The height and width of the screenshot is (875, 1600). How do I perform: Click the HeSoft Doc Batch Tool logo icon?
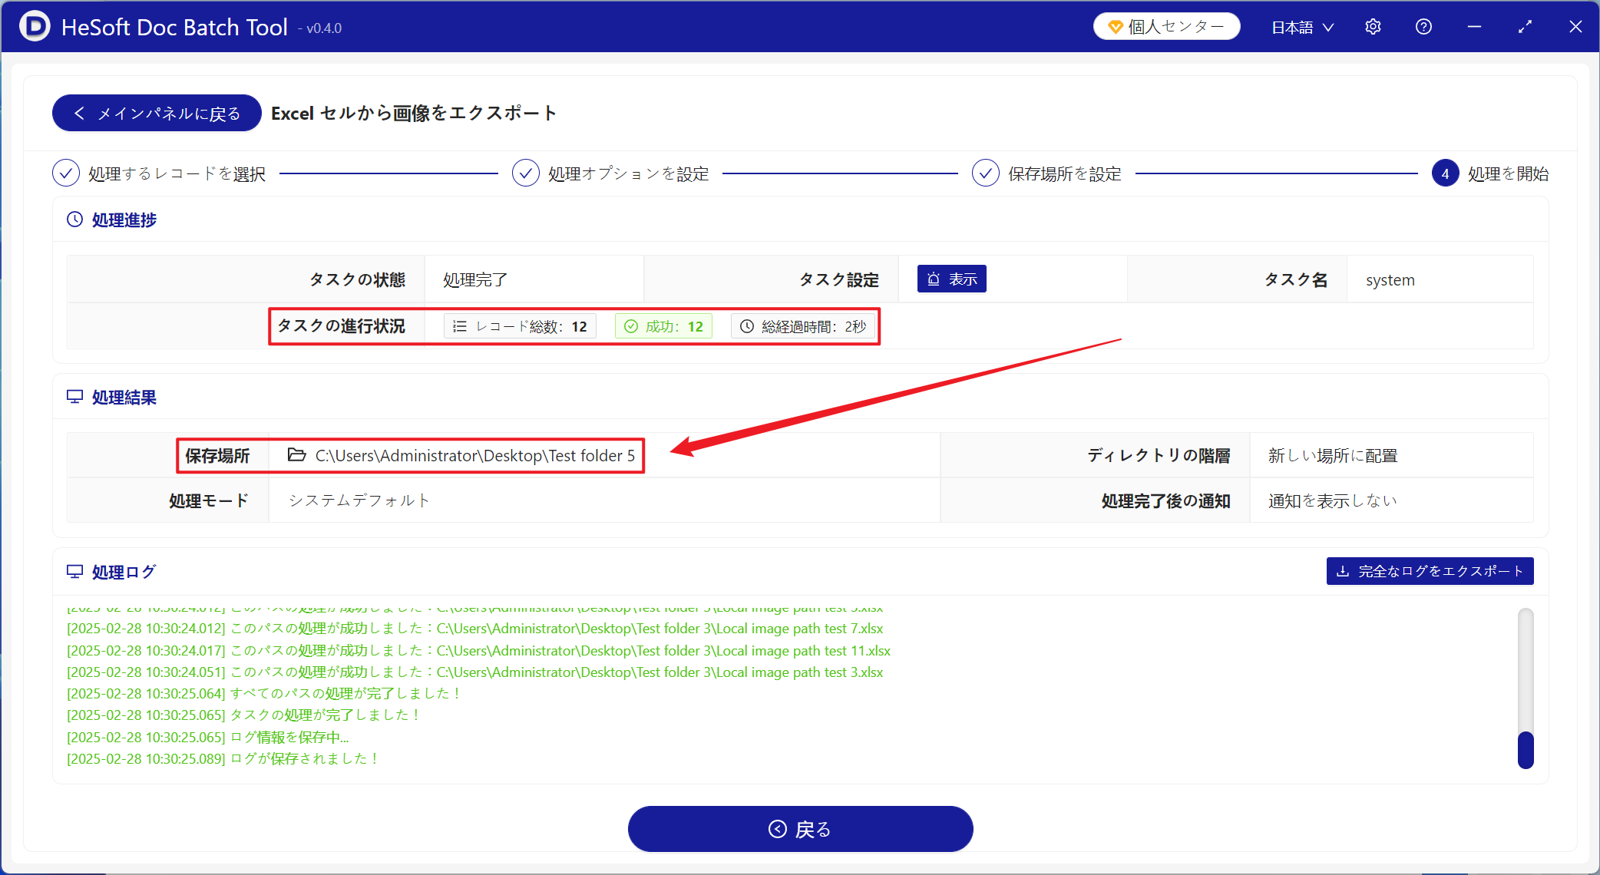click(x=35, y=26)
